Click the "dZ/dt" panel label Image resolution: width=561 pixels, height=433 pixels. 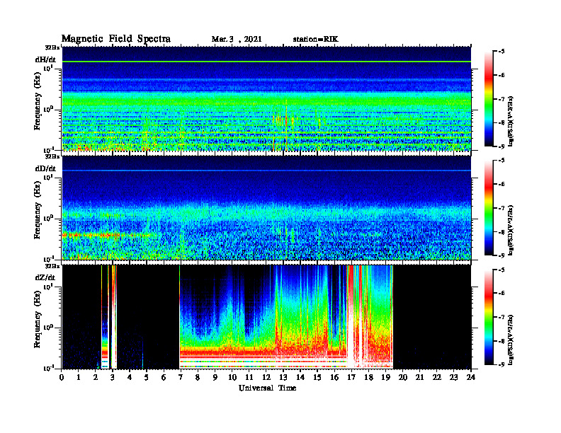pos(45,277)
